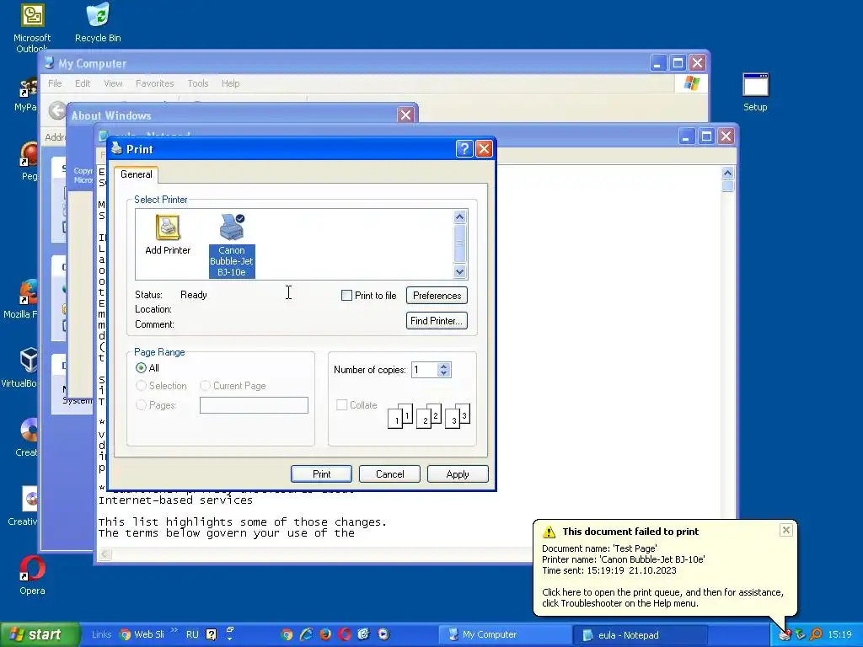The width and height of the screenshot is (863, 647).
Task: Click the RU language indicator
Action: [192, 634]
